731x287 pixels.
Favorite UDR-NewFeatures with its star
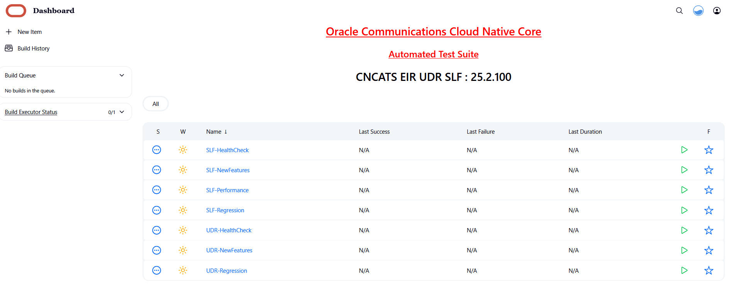tap(709, 250)
